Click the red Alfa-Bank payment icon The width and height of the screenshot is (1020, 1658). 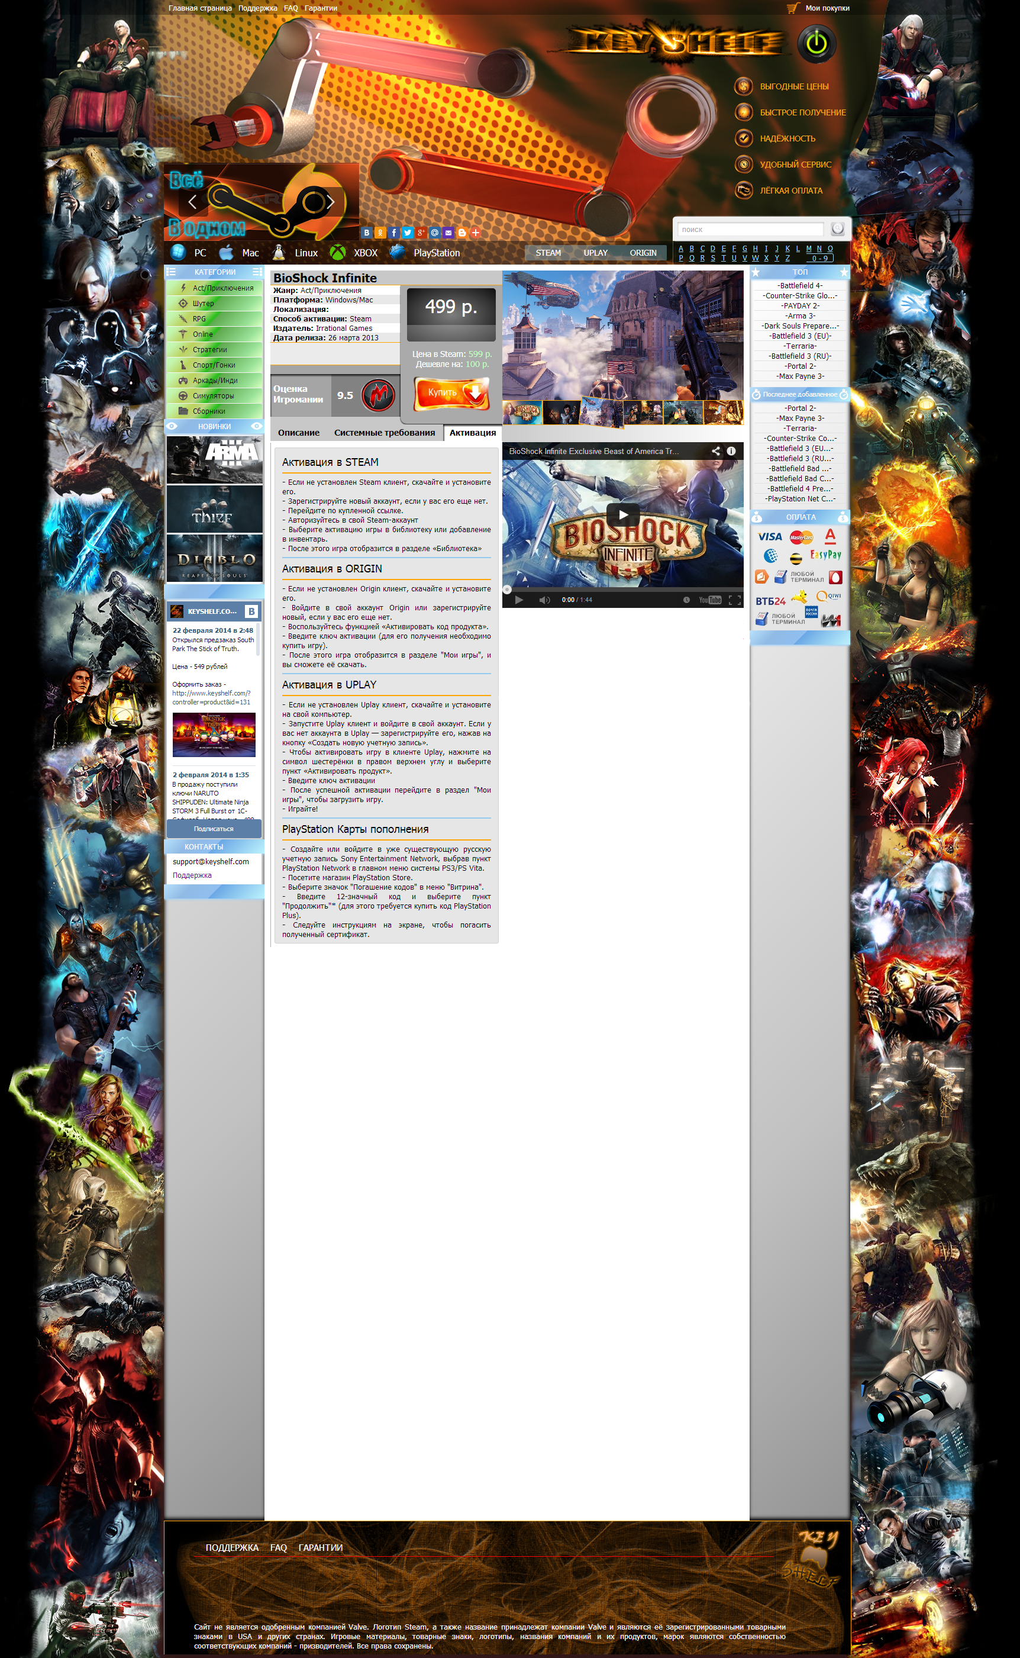coord(831,536)
